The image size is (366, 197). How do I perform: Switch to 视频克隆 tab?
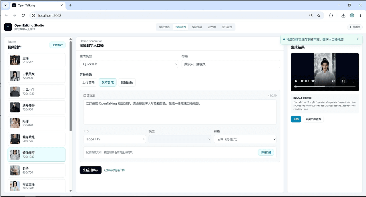click(197, 27)
